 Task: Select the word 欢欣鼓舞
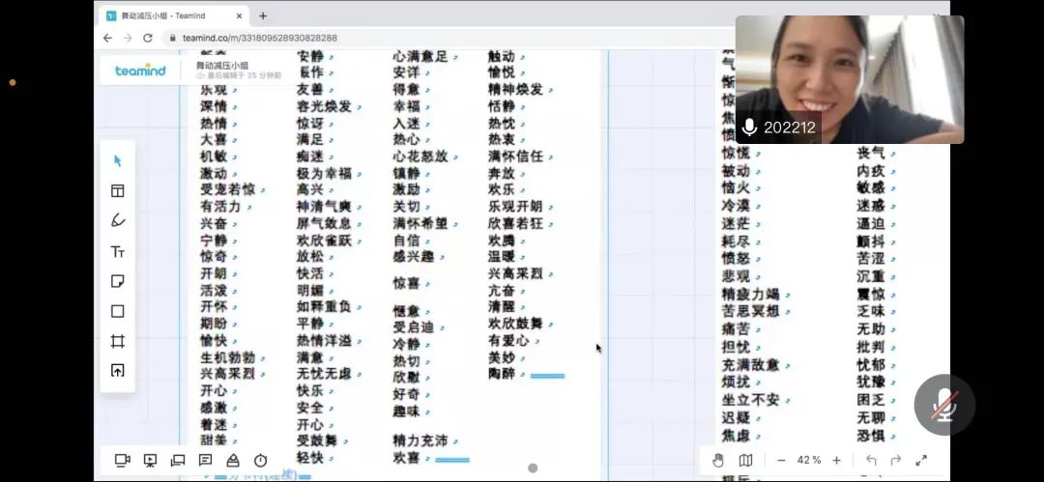[x=515, y=324]
